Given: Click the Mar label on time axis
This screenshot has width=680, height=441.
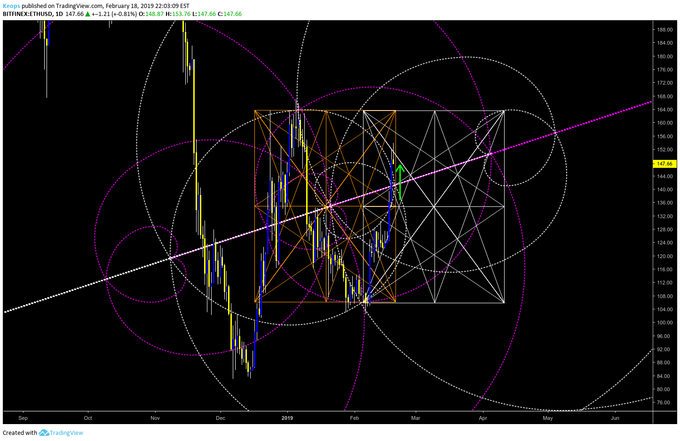Looking at the screenshot, I should [x=416, y=418].
